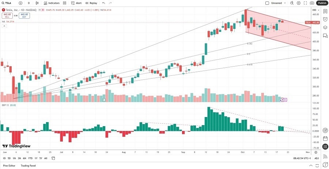Start bar Replay mode

91,3
